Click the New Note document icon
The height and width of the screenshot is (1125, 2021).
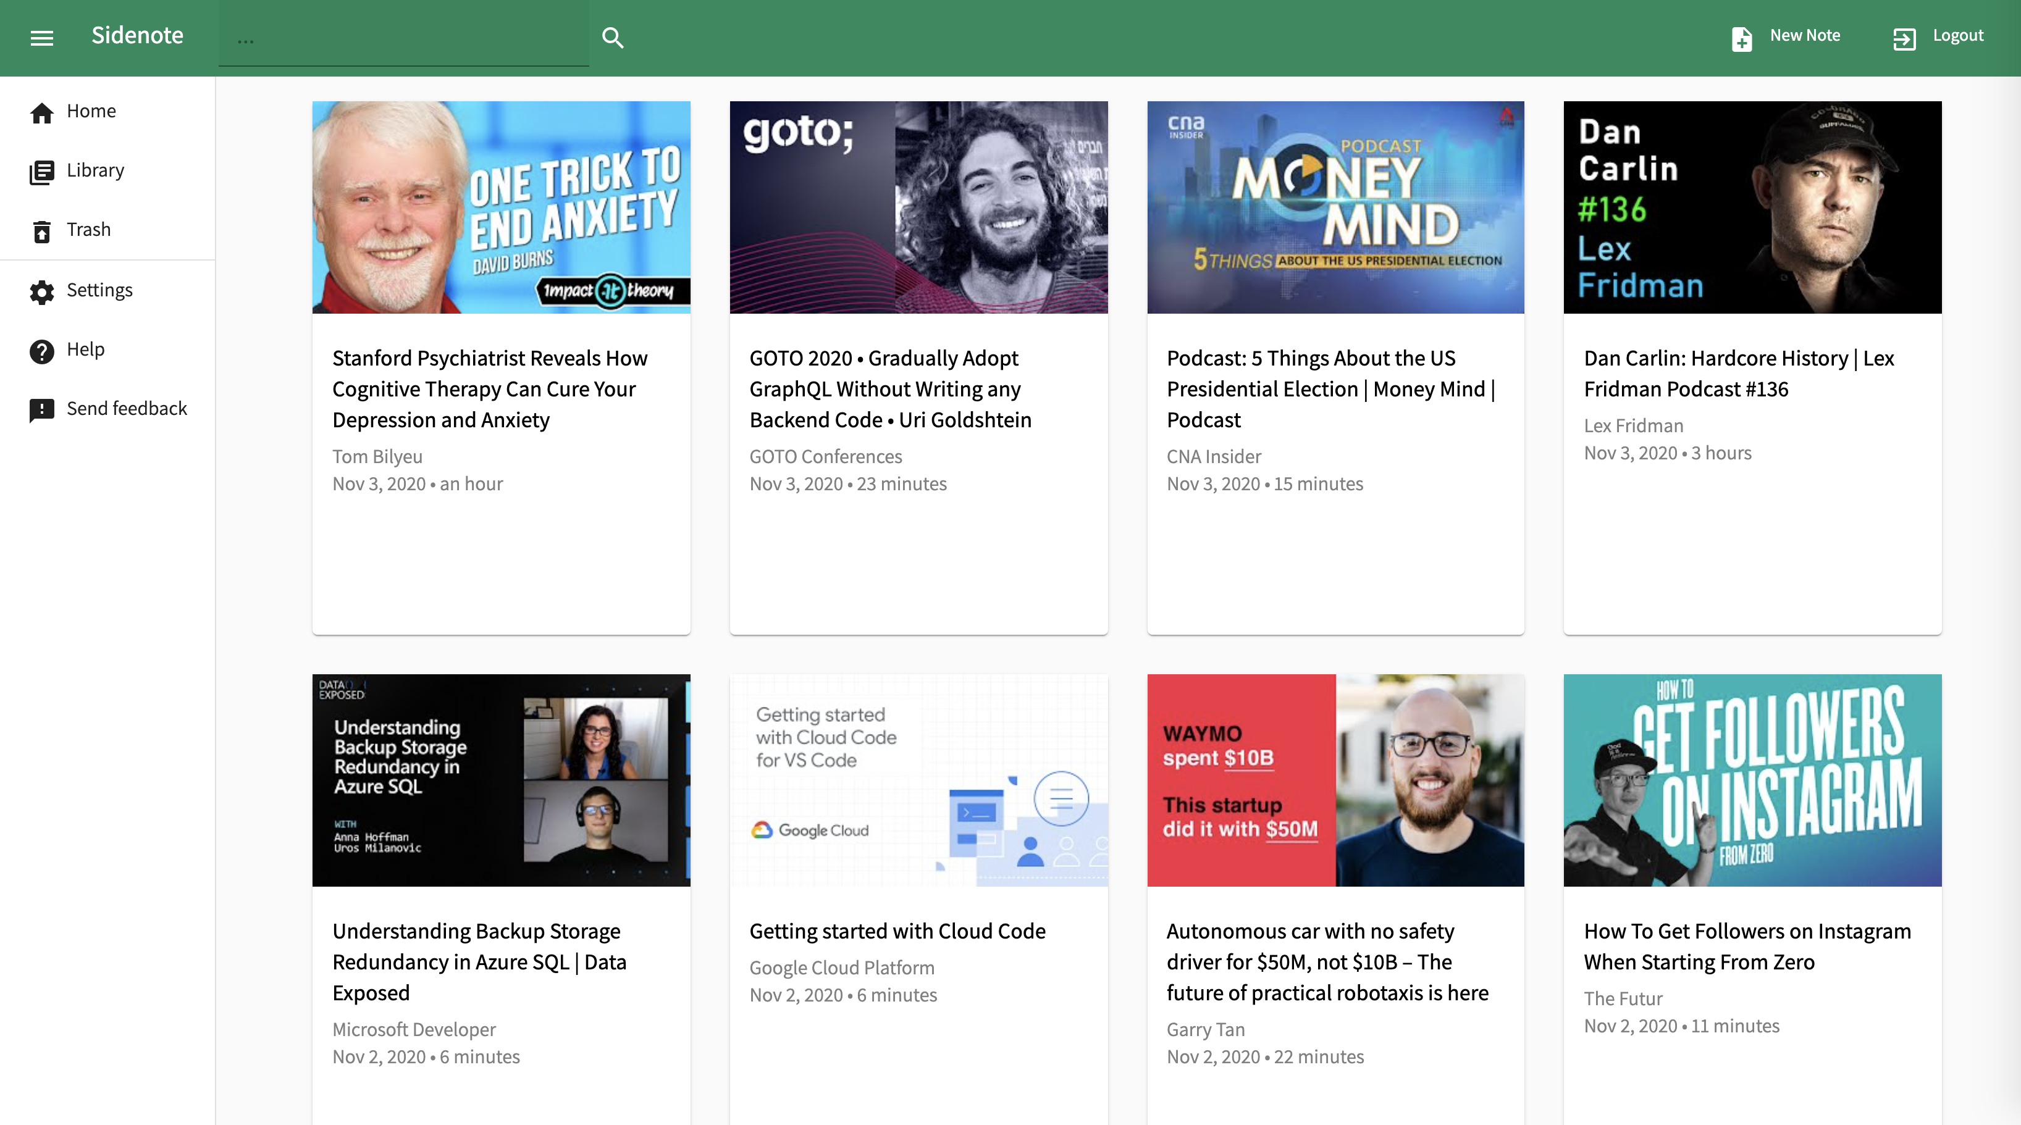tap(1741, 38)
